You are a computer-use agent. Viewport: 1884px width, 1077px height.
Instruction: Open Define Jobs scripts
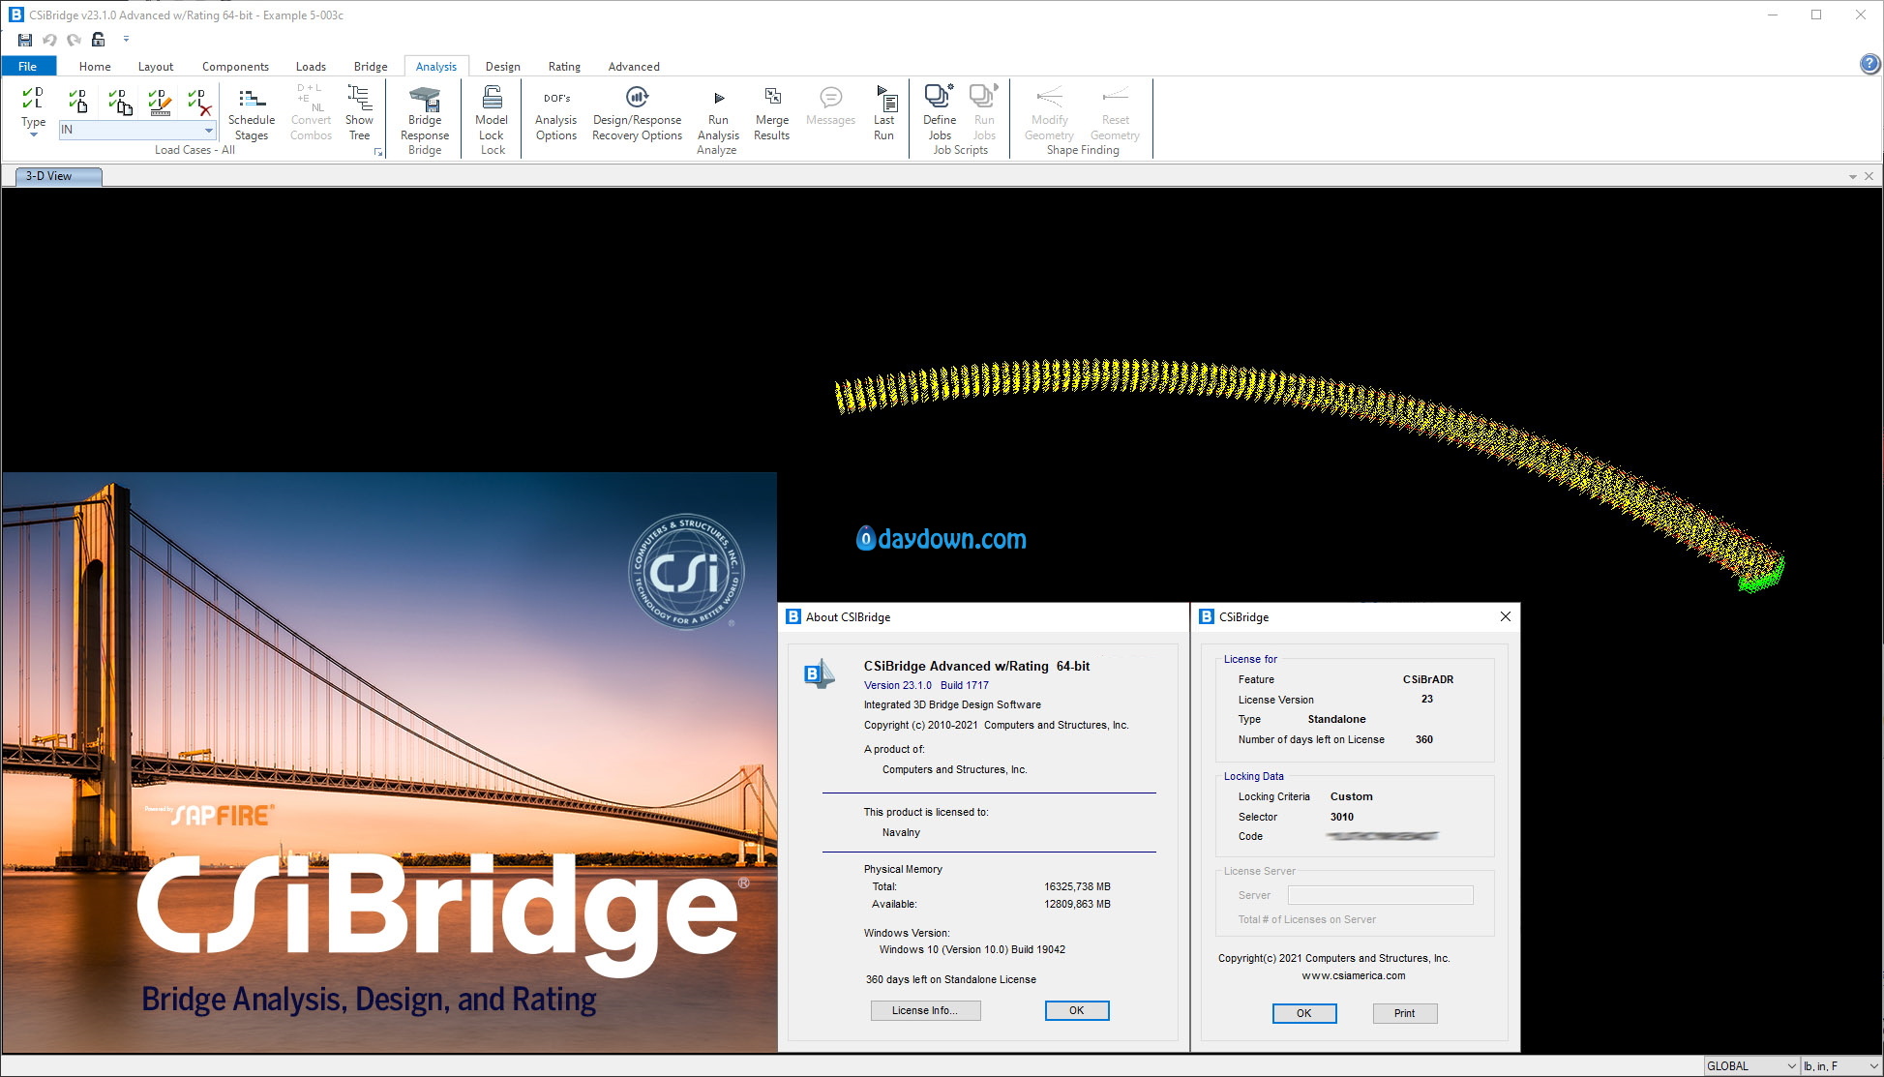(940, 113)
